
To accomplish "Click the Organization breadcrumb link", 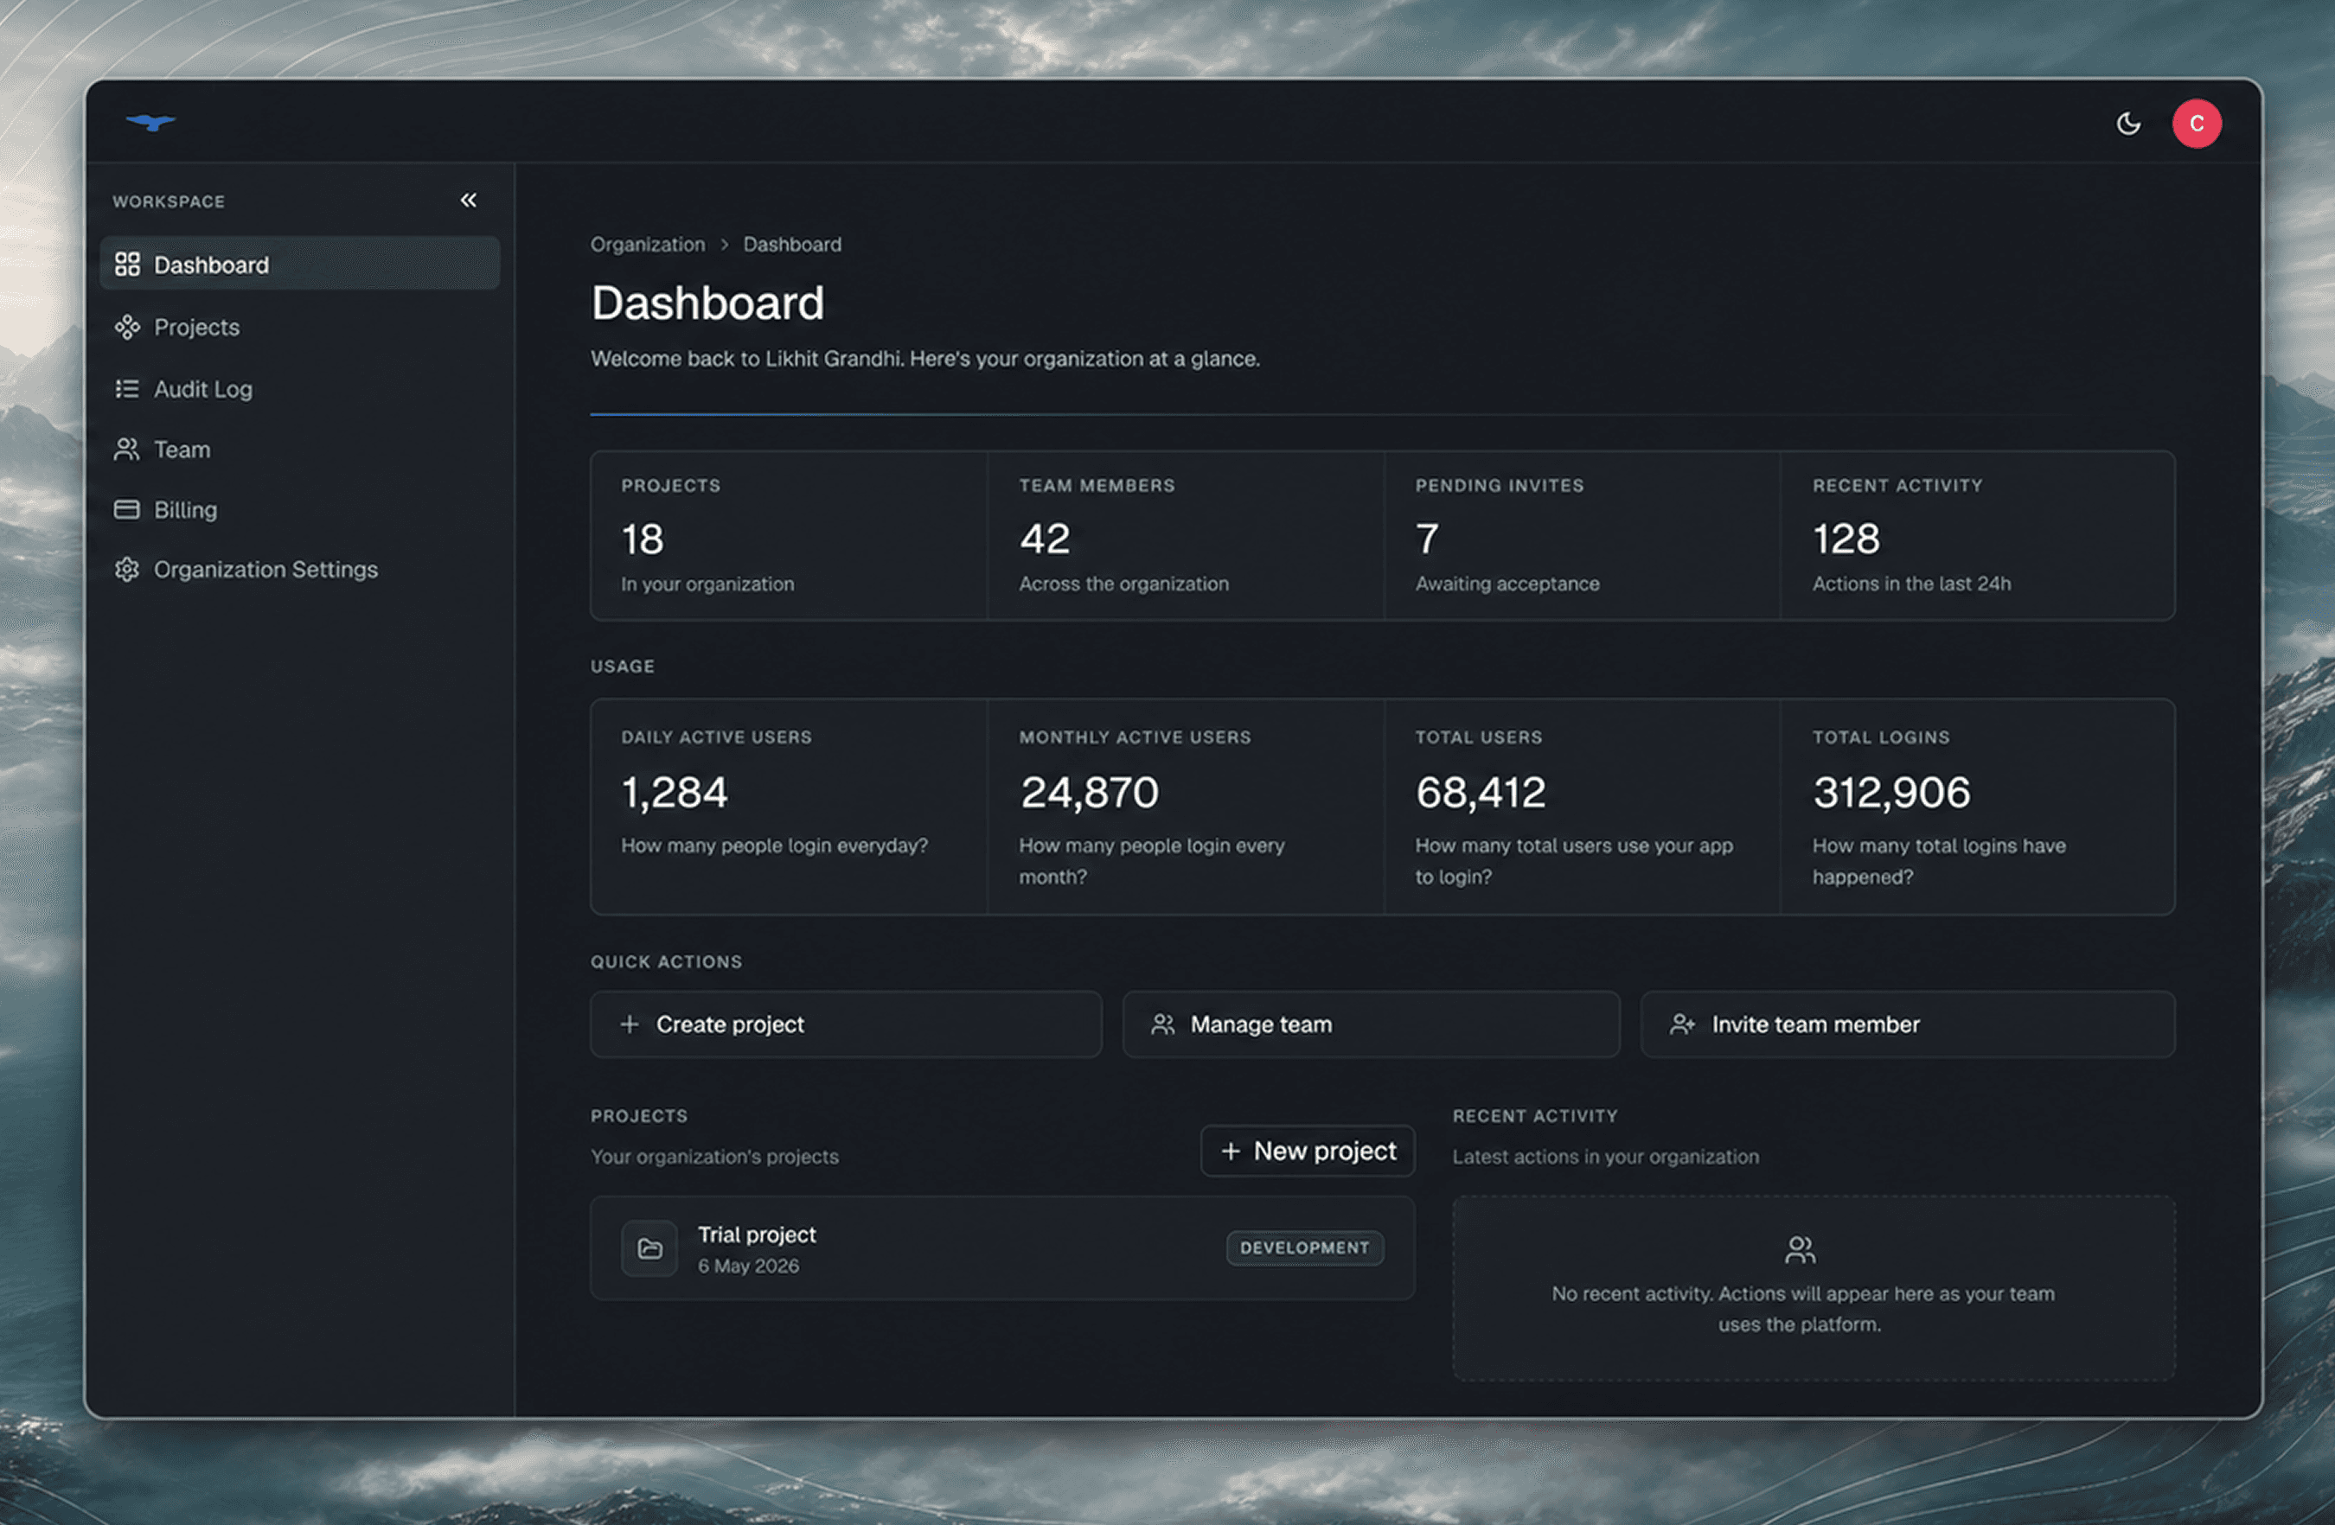I will [x=648, y=244].
